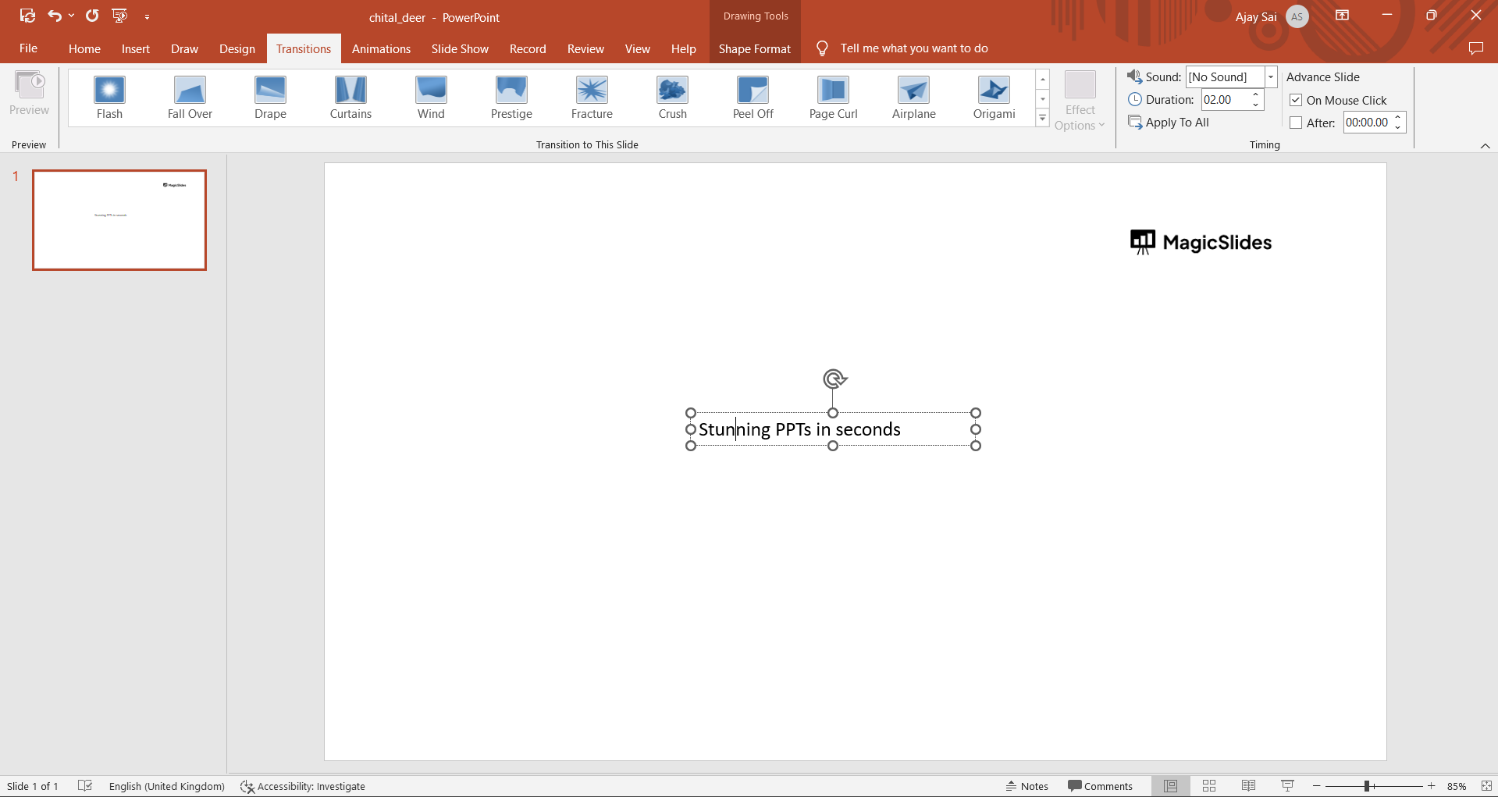Show next row of transitions gallery
The image size is (1498, 797).
(x=1042, y=99)
